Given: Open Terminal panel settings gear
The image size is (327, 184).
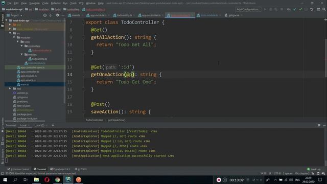Looking at the screenshot, I should pos(319,125).
